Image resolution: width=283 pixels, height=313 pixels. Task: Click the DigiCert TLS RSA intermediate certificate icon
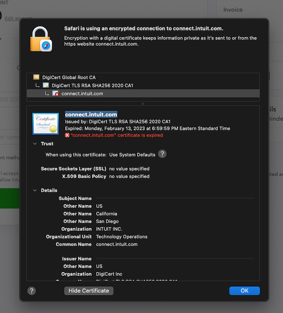tap(46, 85)
